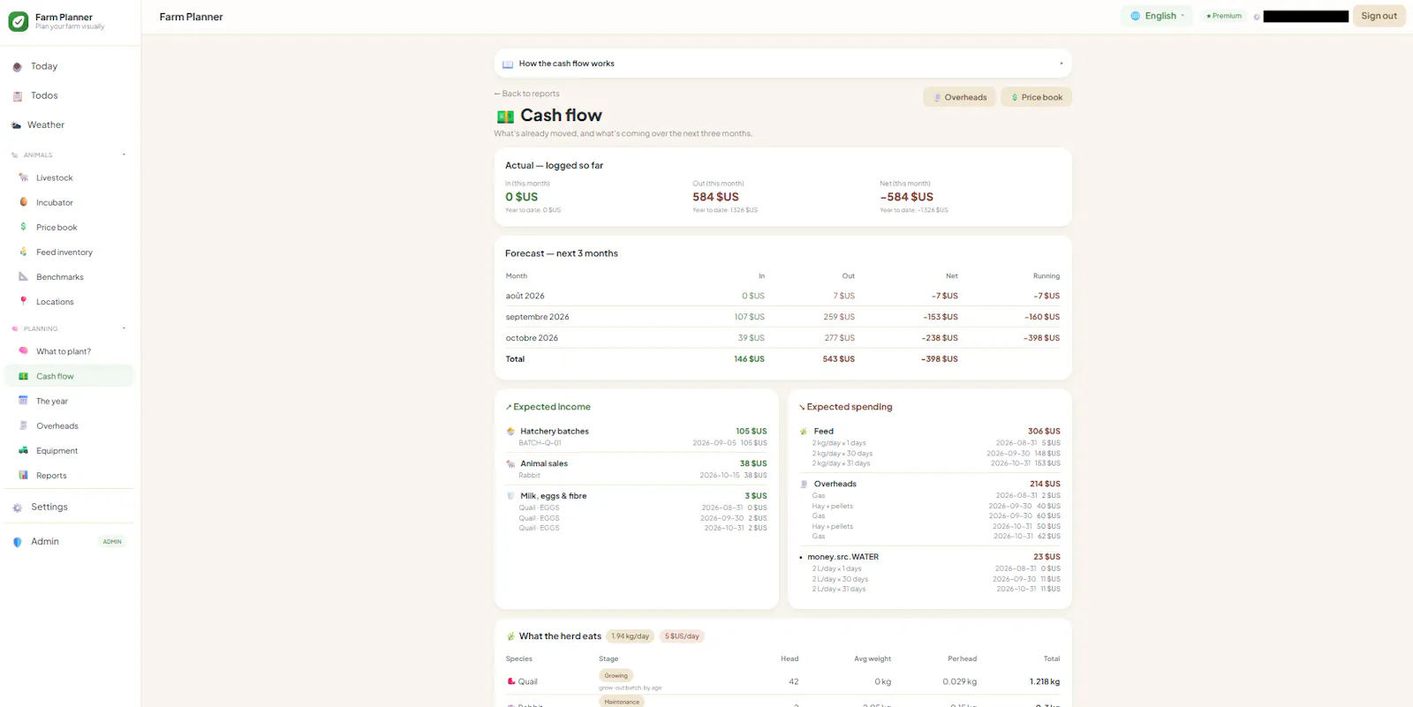
Task: Click the Settings gear icon
Action: click(x=17, y=508)
